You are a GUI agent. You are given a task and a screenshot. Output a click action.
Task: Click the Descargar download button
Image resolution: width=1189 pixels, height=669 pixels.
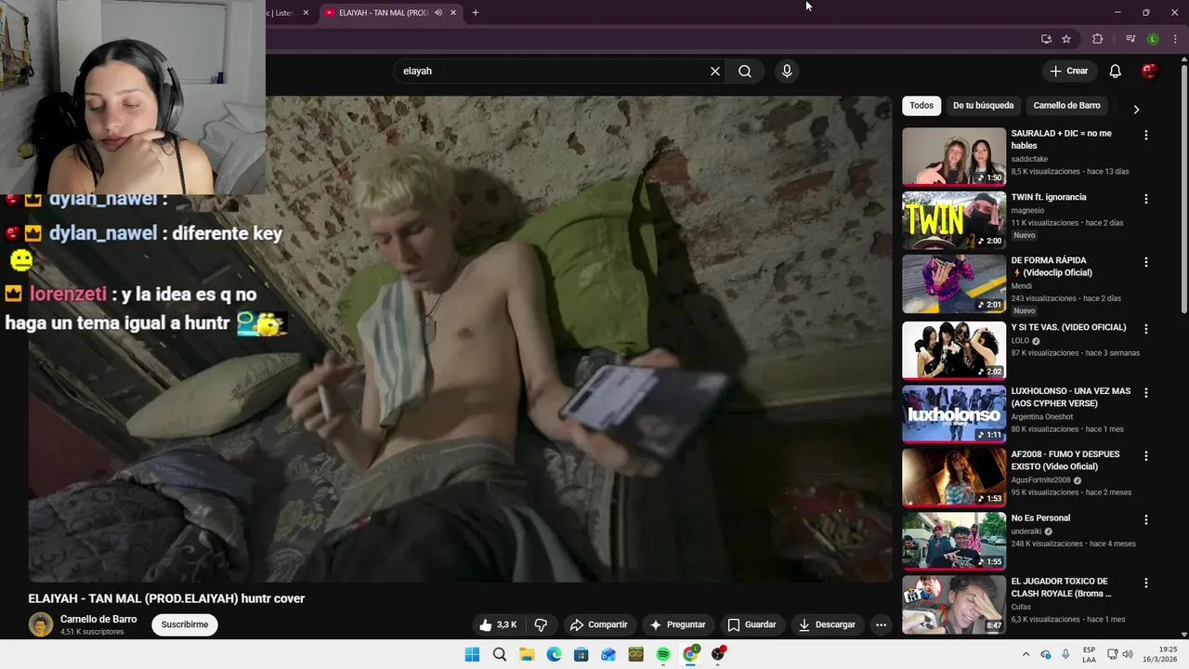pos(826,624)
